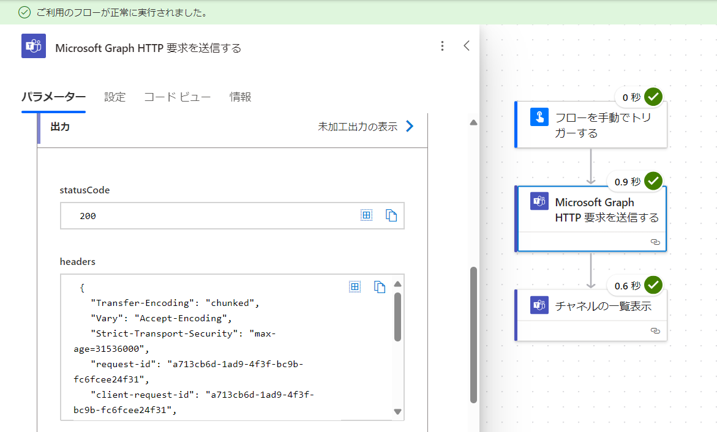This screenshot has height=432, width=717.
Task: Click the 0.9 秒 duration badge
Action: click(628, 182)
